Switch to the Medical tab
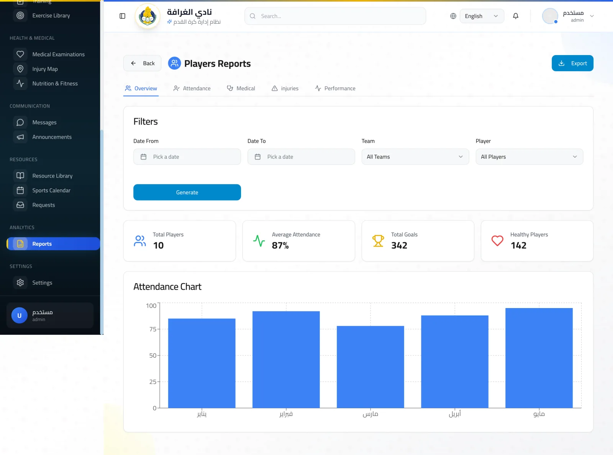This screenshot has height=455, width=613. (x=241, y=88)
